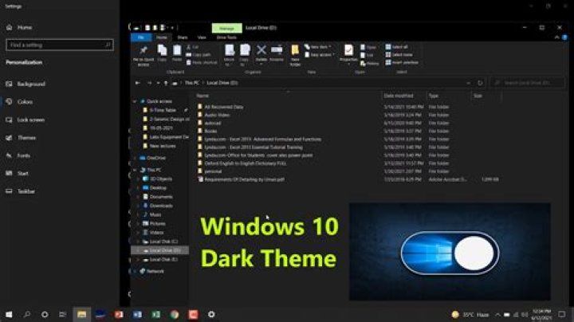Select Local Disk (C:) in the navigation tree

(163, 241)
